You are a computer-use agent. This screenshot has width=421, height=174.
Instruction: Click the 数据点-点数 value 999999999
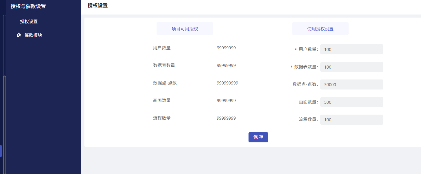click(x=228, y=83)
